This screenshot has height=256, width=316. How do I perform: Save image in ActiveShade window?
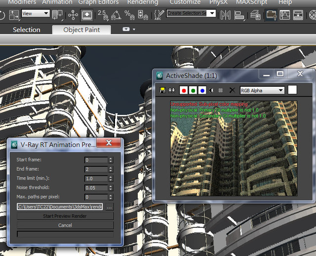click(x=162, y=90)
